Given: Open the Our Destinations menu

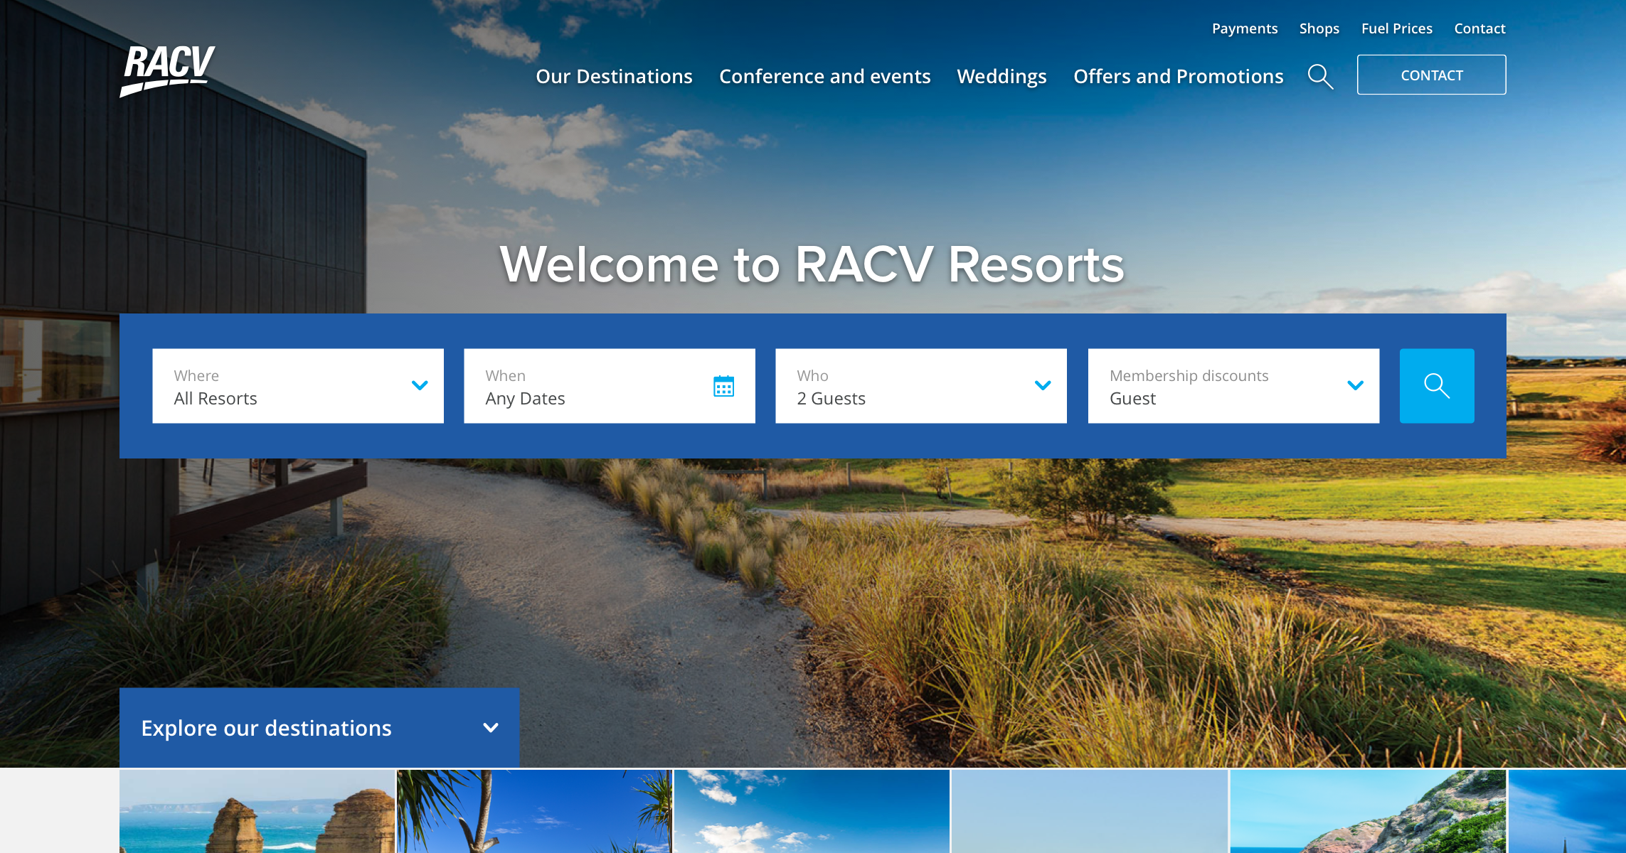Looking at the screenshot, I should tap(614, 76).
